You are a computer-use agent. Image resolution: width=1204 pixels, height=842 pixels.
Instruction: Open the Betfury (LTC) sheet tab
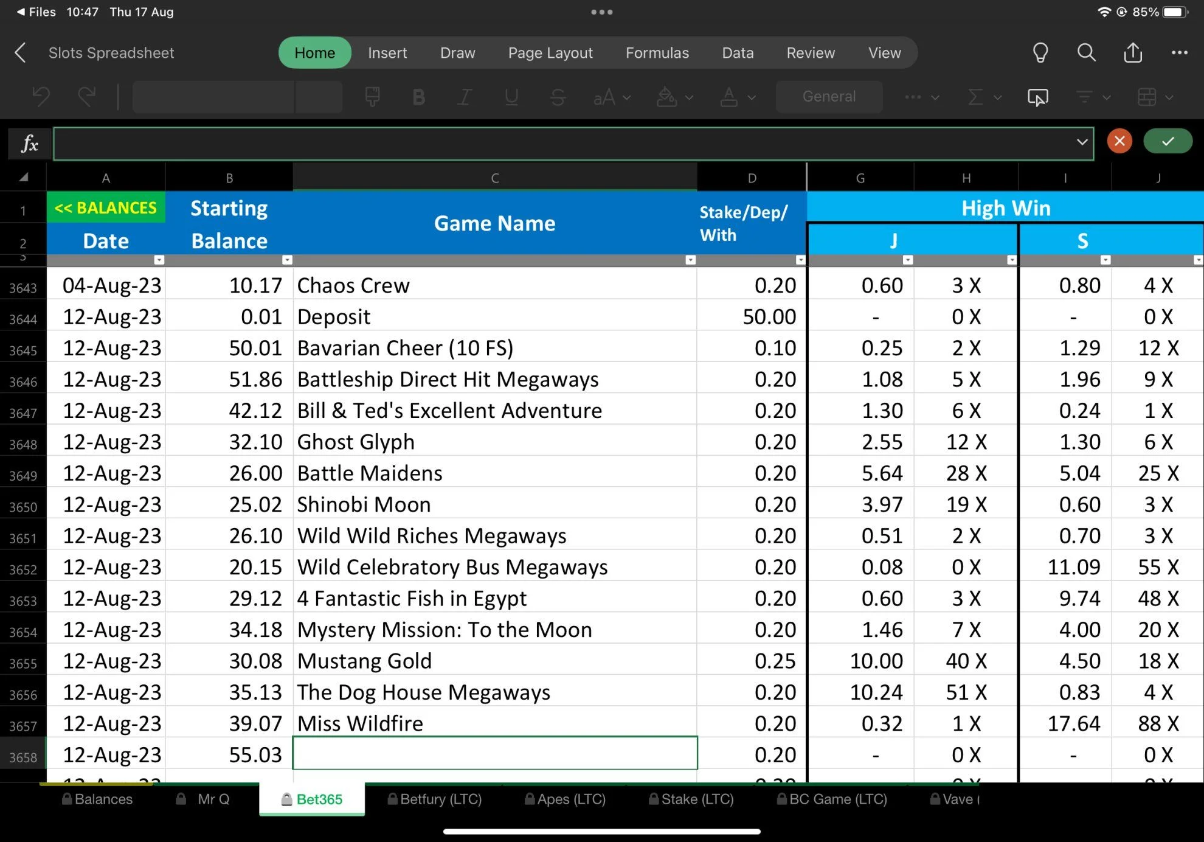(435, 799)
